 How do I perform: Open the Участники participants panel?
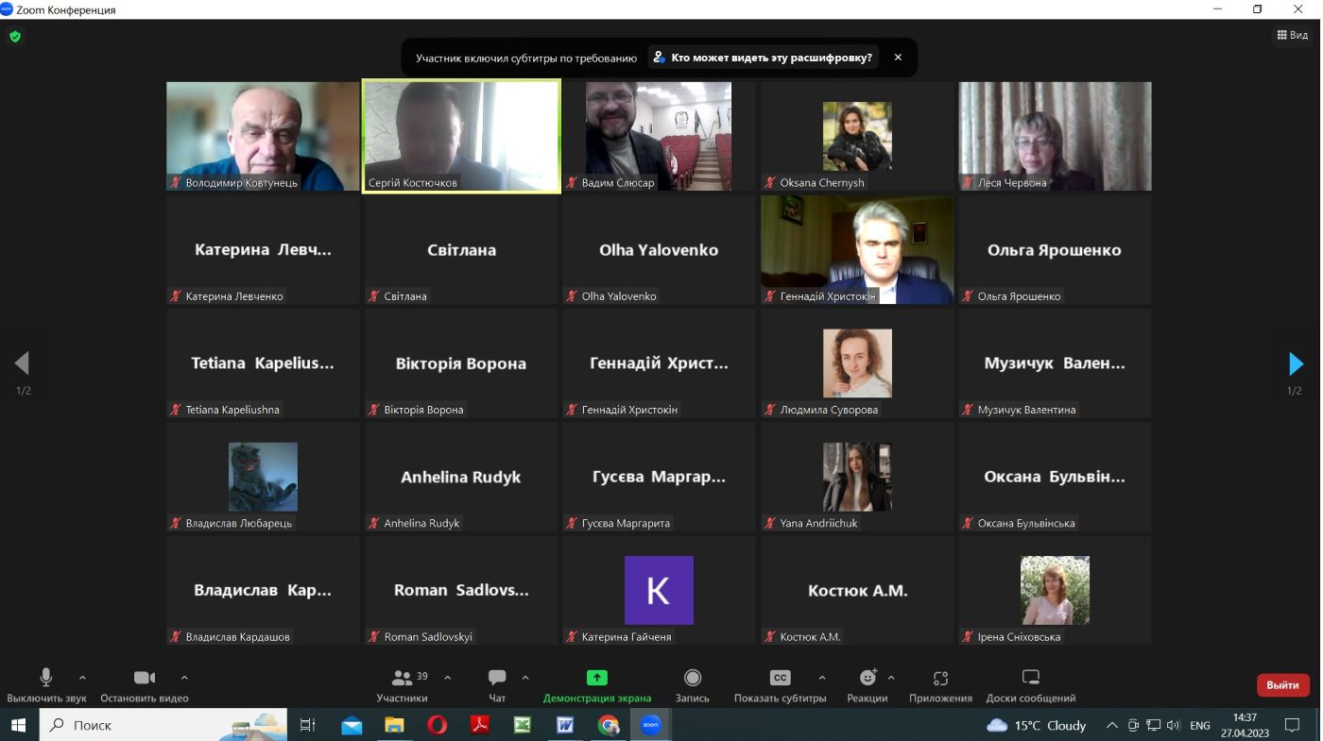coord(403,686)
